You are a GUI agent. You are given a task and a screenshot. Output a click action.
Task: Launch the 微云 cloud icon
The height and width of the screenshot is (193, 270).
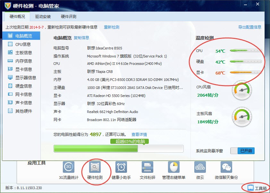tap(200, 167)
